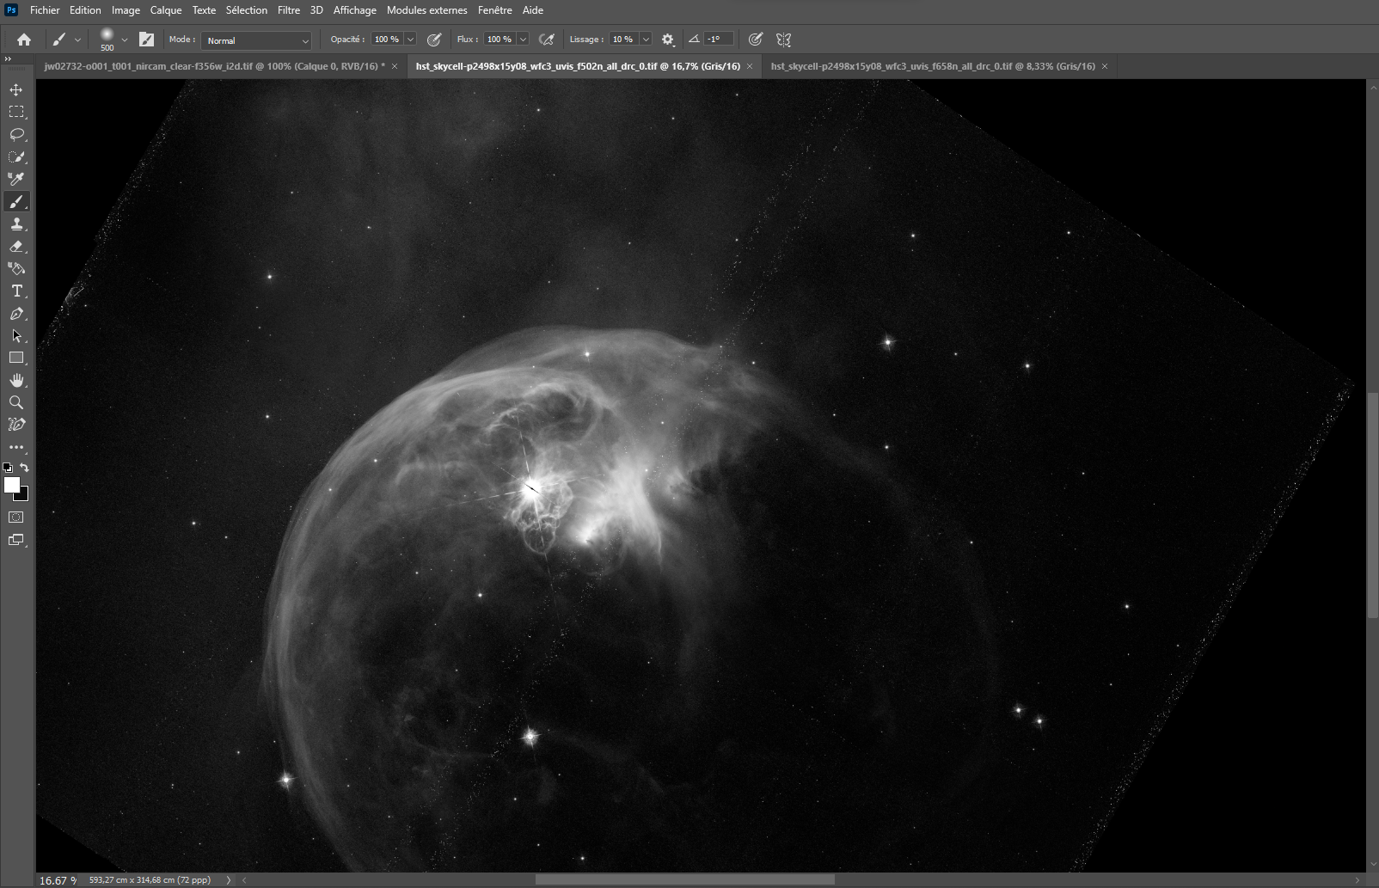This screenshot has width=1379, height=888.
Task: Select the Paint Bucket tool
Action: (x=16, y=268)
